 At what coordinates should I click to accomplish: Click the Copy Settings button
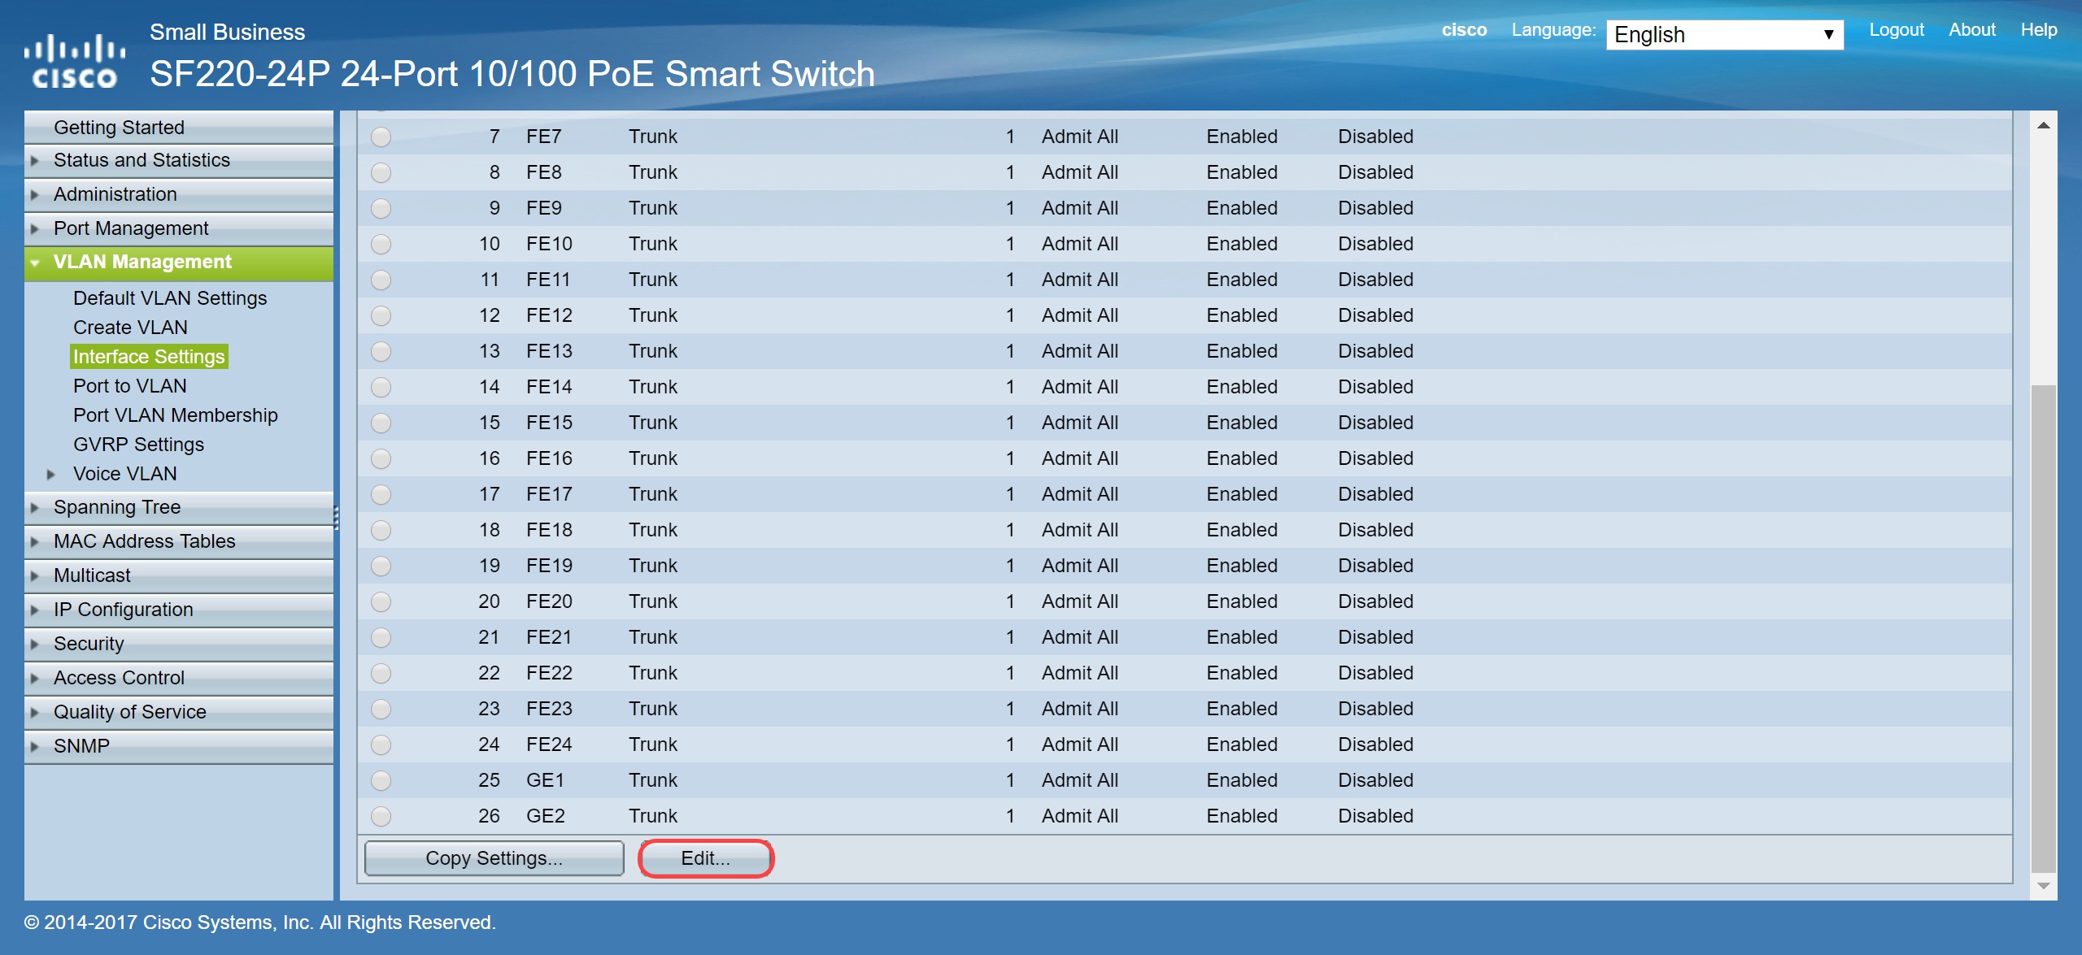click(494, 858)
